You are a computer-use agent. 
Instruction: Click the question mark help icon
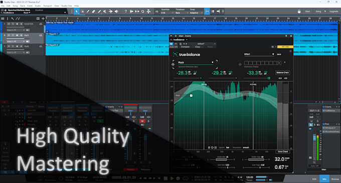(x=126, y=12)
